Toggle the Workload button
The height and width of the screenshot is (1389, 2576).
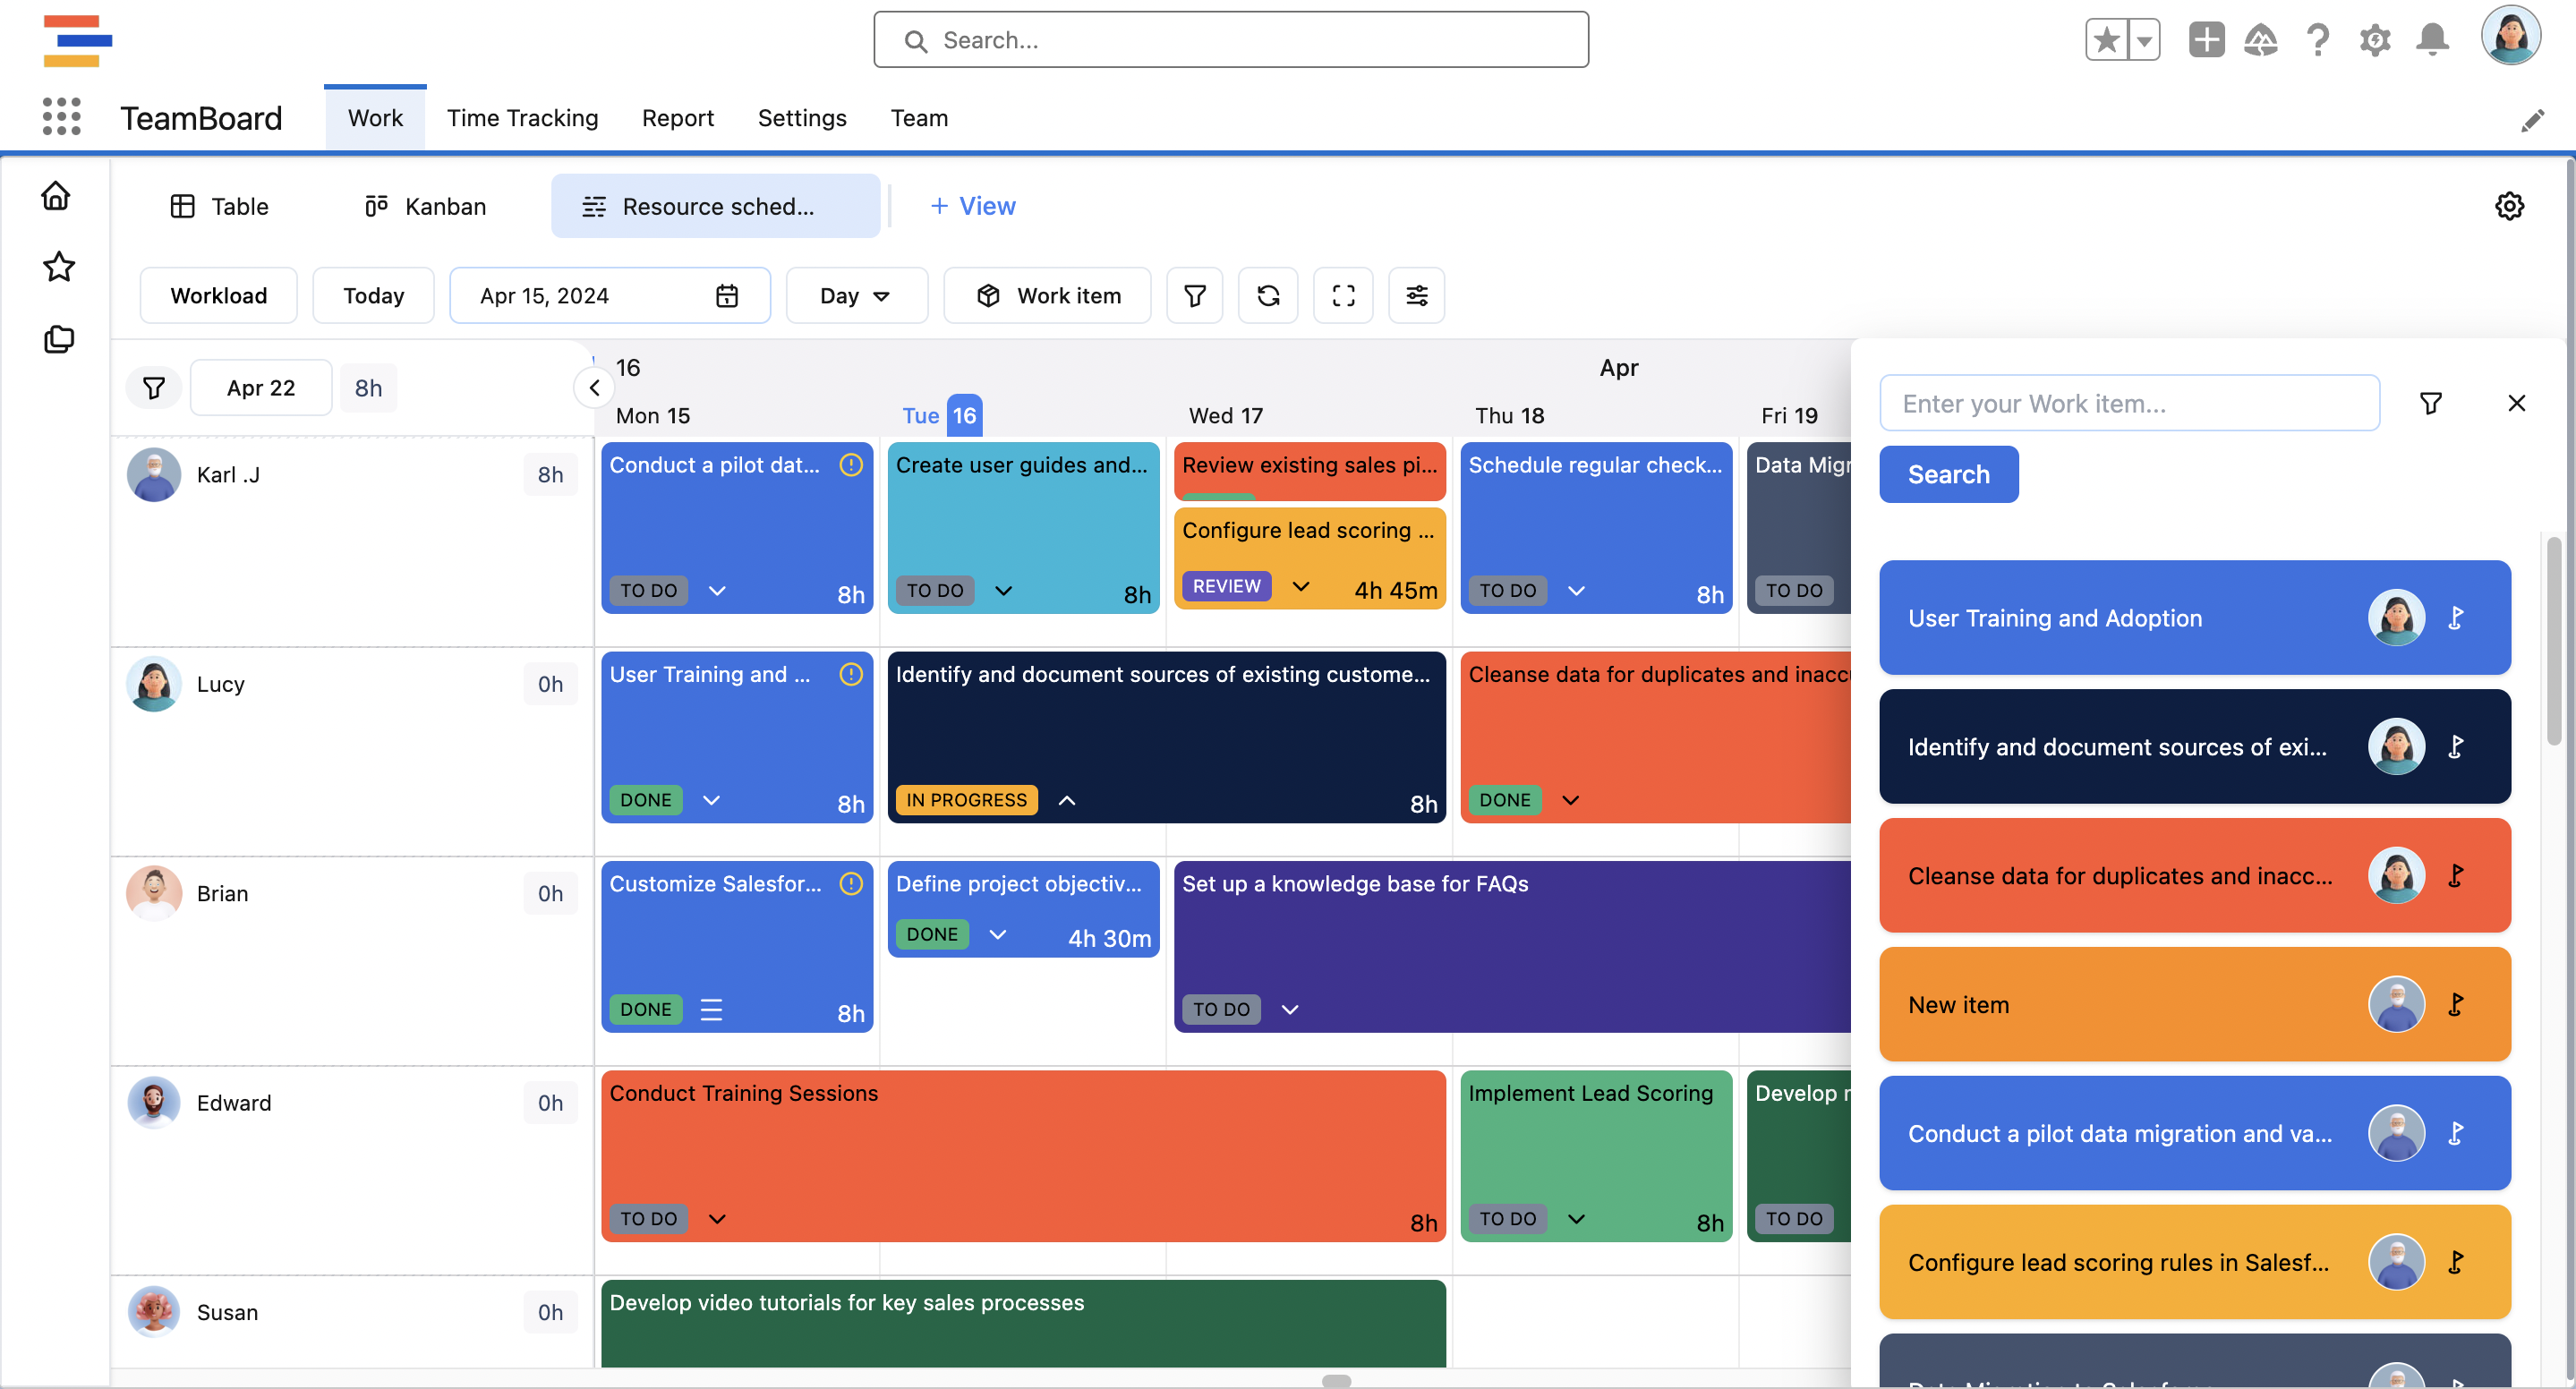point(218,295)
